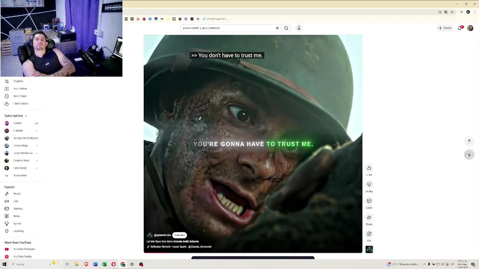Open the Windows Start menu
This screenshot has width=479, height=269.
click(4, 265)
